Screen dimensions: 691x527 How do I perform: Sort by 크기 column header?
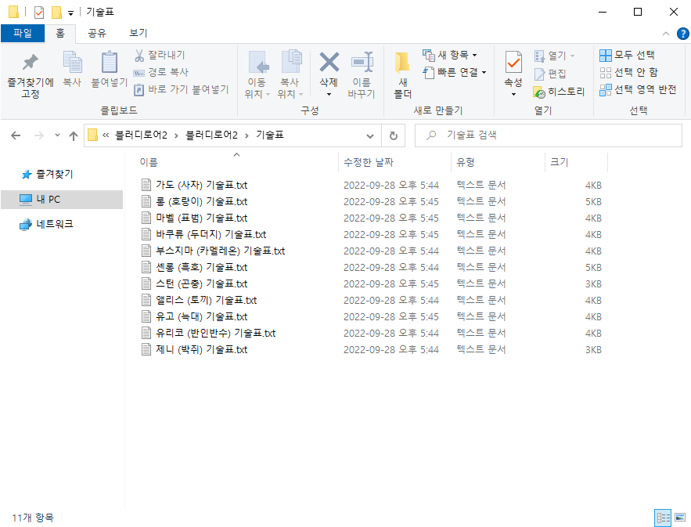[560, 162]
